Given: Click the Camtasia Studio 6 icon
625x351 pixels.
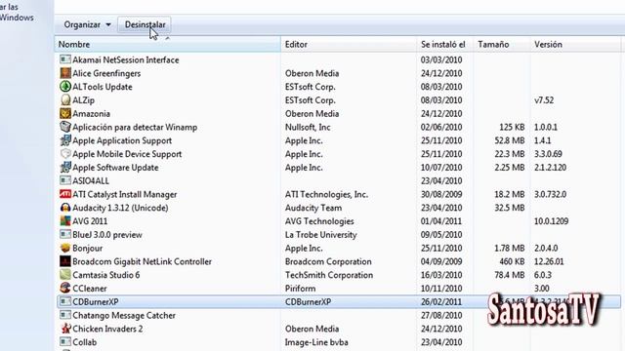Looking at the screenshot, I should [x=65, y=275].
